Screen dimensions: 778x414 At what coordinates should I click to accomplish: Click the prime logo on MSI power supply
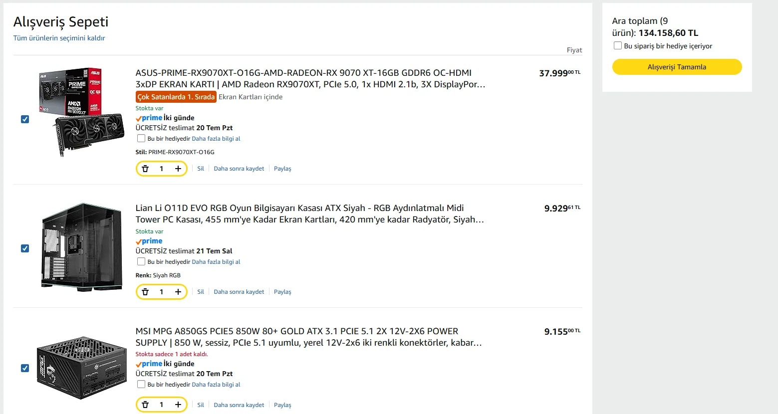click(x=149, y=364)
